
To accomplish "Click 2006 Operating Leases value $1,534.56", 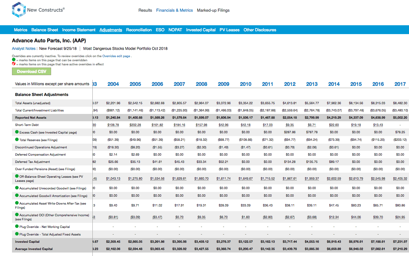I will [x=157, y=179].
